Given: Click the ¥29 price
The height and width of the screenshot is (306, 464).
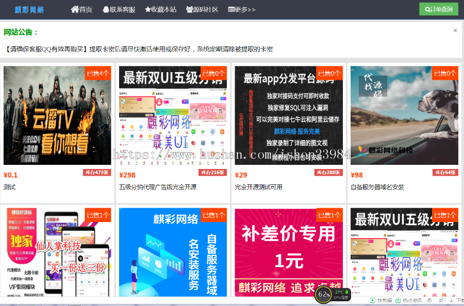Looking at the screenshot, I should 241,175.
